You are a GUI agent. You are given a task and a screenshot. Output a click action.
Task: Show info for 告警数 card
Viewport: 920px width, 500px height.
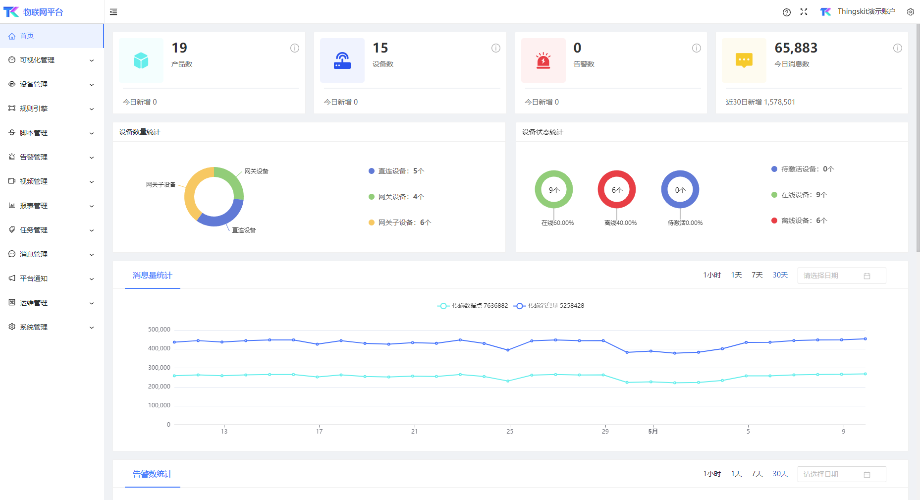(x=697, y=48)
